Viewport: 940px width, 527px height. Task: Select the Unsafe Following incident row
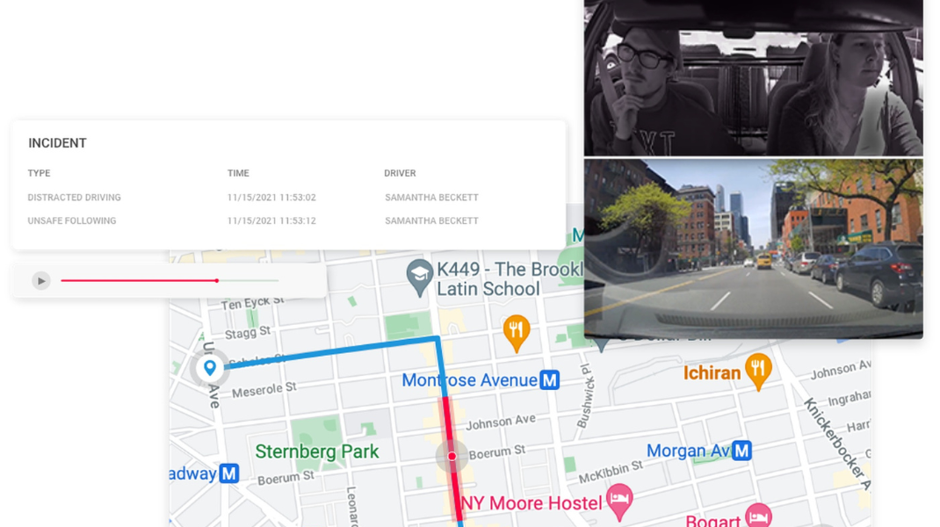288,220
